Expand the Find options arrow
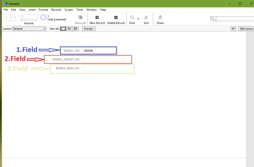 coord(138,19)
